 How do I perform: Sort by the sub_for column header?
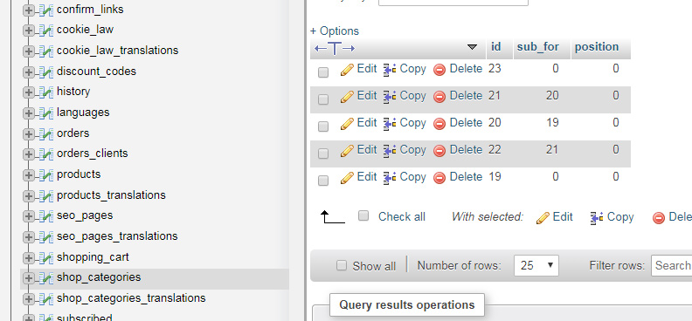[538, 47]
